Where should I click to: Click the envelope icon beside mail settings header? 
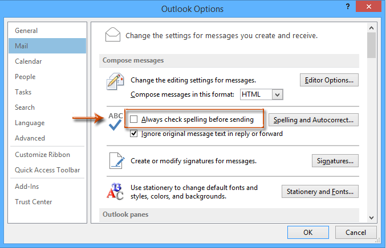click(x=113, y=35)
